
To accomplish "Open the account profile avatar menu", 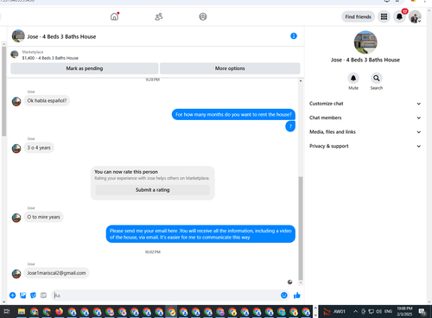I will (415, 16).
